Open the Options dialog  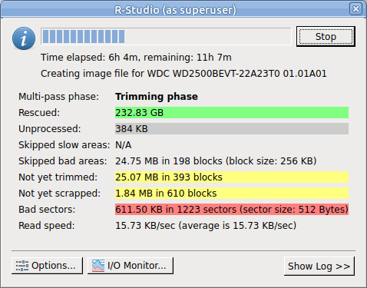coord(47,266)
